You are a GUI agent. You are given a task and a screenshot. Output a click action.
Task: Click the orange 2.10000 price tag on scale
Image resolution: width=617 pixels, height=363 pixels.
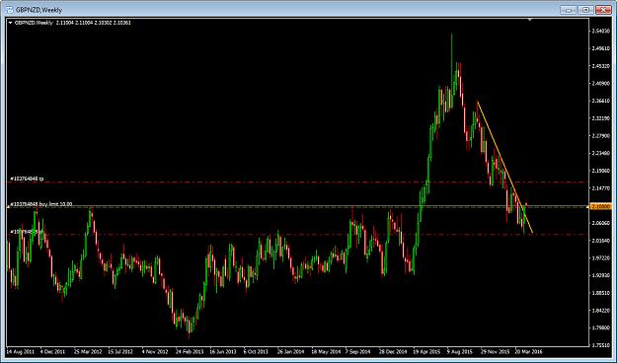[x=601, y=206]
